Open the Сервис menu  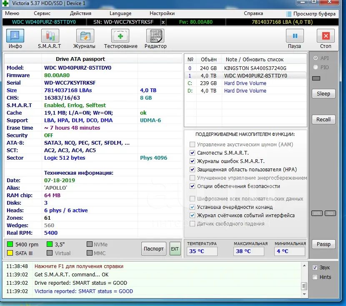click(x=42, y=13)
